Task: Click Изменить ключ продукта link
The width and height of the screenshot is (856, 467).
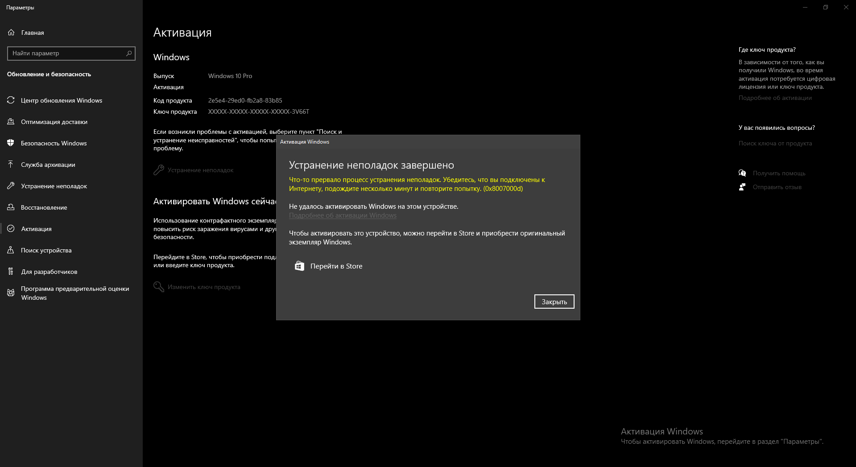Action: [204, 287]
